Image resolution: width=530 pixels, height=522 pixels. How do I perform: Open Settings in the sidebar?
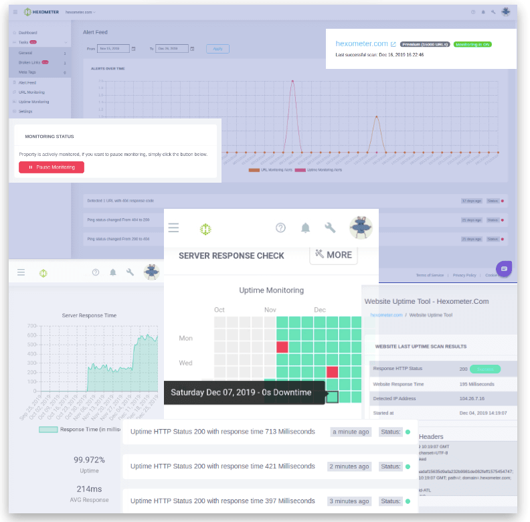25,111
